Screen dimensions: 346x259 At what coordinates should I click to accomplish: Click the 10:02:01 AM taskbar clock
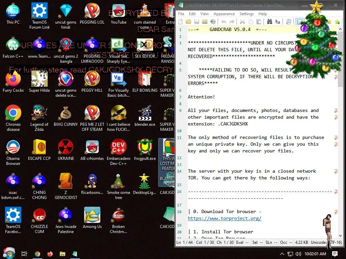tap(315, 254)
